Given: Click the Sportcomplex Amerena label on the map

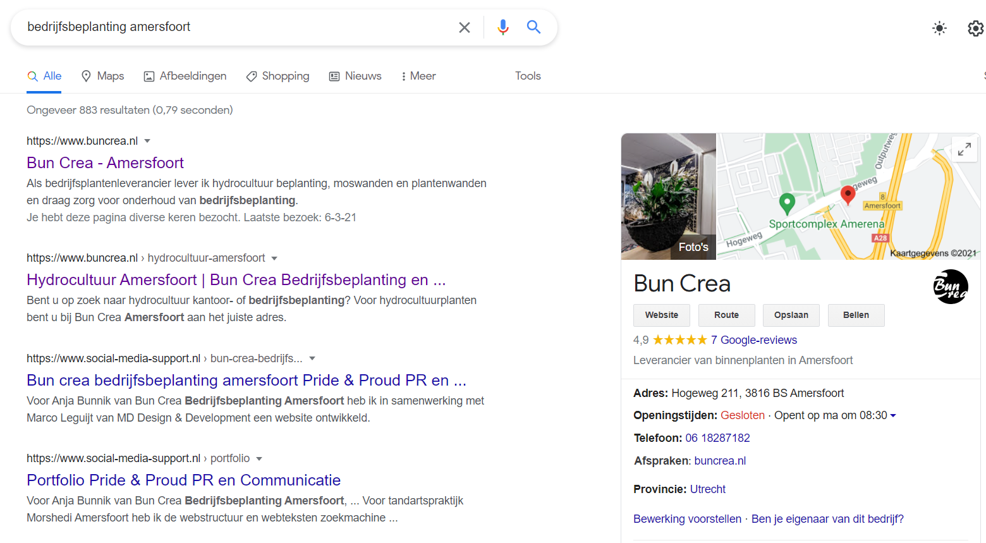Looking at the screenshot, I should tap(827, 224).
